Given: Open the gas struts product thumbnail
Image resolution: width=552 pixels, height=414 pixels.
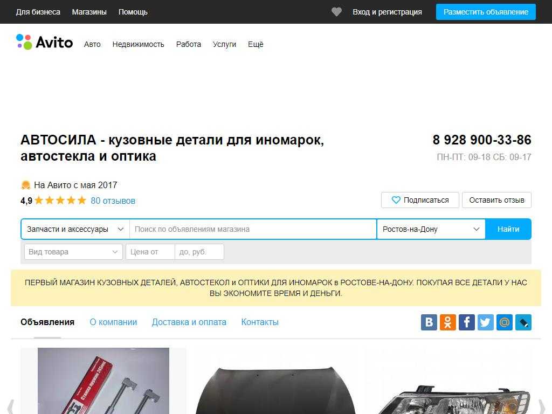Looking at the screenshot, I should tap(103, 381).
